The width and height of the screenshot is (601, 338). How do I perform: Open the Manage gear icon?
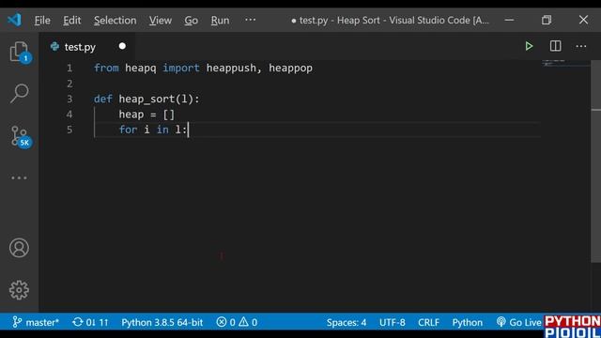tap(19, 290)
